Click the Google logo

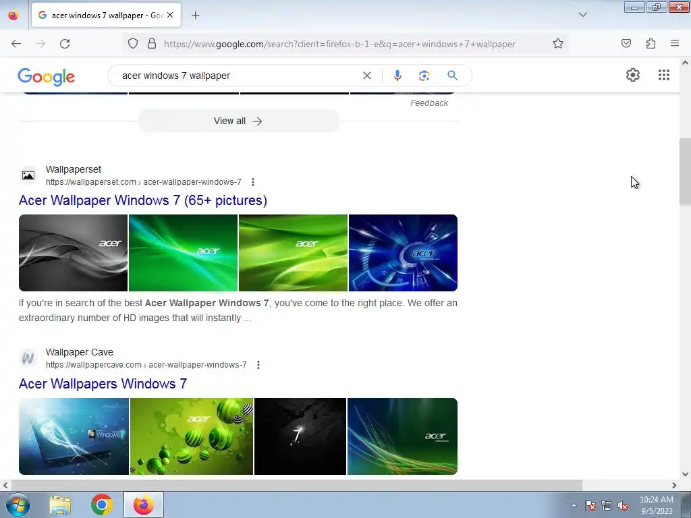click(x=47, y=77)
